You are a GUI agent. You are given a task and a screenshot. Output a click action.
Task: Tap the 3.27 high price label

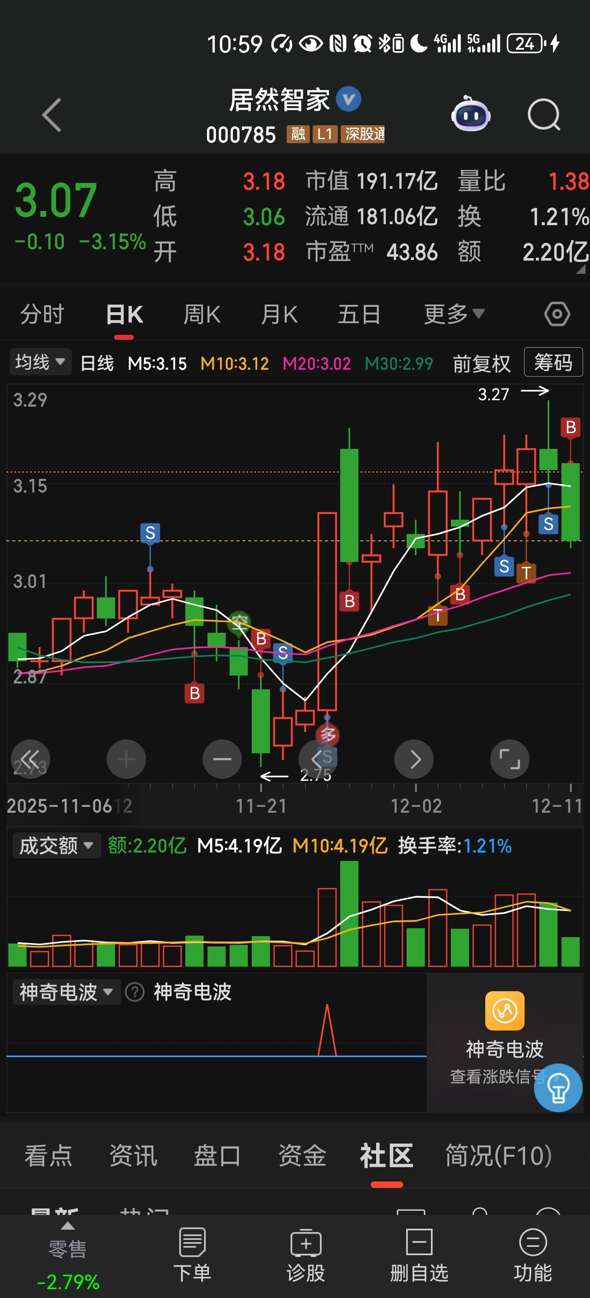click(x=494, y=394)
